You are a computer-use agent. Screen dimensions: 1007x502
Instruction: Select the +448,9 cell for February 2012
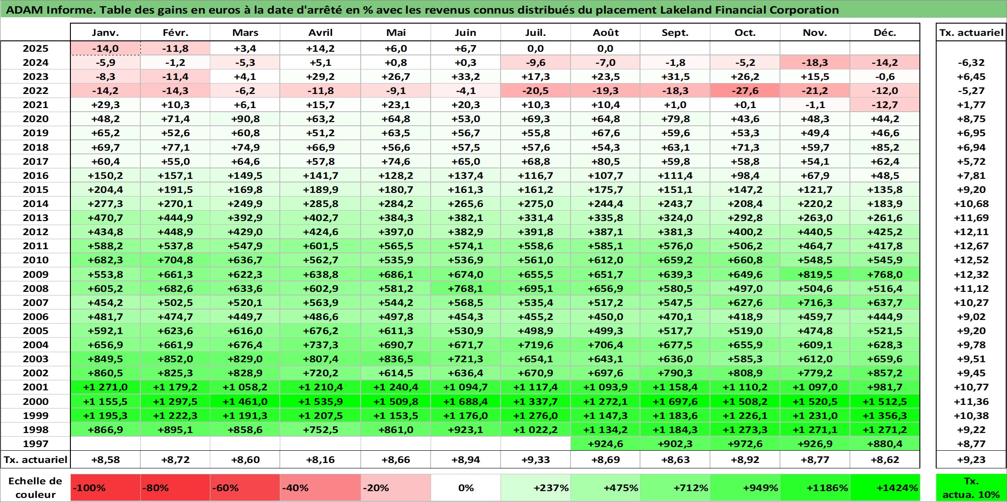pyautogui.click(x=175, y=232)
